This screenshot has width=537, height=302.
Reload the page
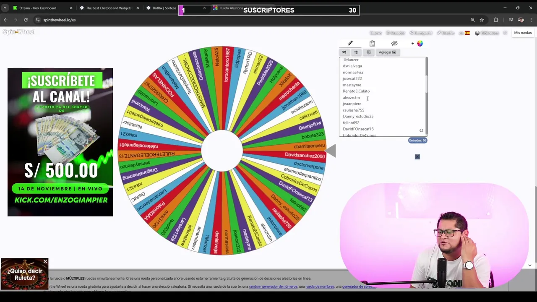26,20
